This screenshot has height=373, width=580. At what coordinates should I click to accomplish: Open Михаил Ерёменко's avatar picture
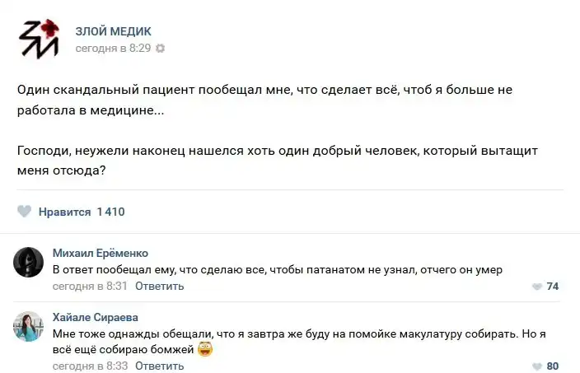28,262
